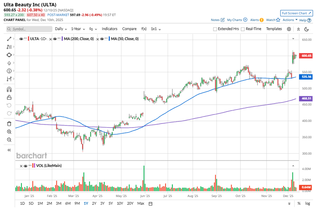This screenshot has height=209, width=317.
Task: Open chart settings gear
Action: [x=289, y=29]
